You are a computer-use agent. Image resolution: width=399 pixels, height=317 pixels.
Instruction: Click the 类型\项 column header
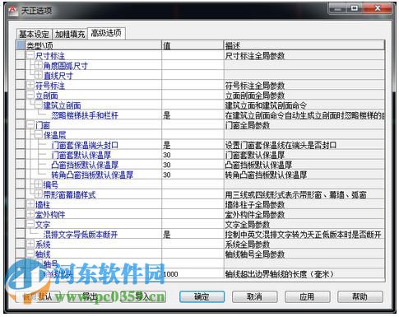pyautogui.click(x=94, y=45)
